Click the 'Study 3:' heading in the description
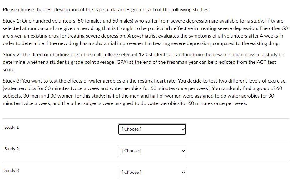Viewport: 292px width, 186px height. point(12,81)
